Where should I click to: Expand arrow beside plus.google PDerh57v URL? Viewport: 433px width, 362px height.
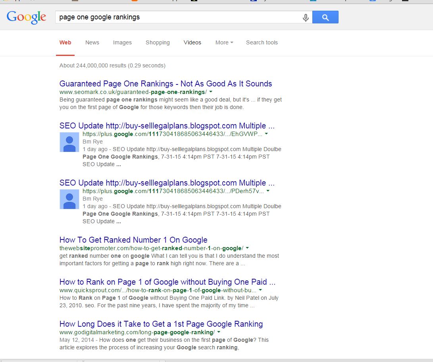268,191
